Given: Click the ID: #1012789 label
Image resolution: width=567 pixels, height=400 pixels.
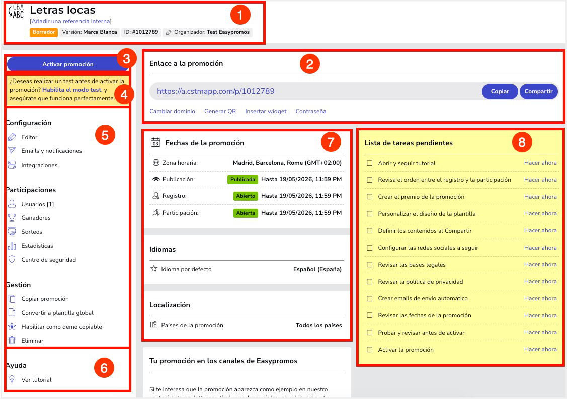Looking at the screenshot, I should 141,32.
